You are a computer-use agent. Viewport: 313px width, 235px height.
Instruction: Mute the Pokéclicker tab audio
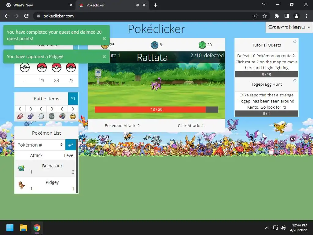pyautogui.click(x=137, y=5)
